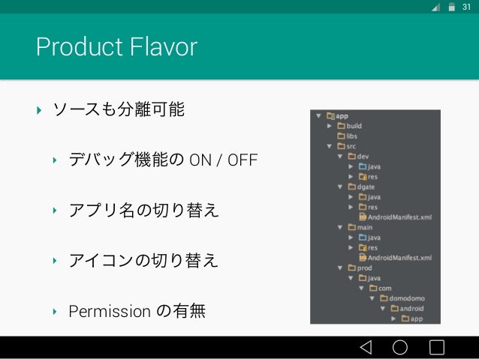Click the battery icon in status bar
Image resolution: width=479 pixels, height=359 pixels.
pos(451,7)
